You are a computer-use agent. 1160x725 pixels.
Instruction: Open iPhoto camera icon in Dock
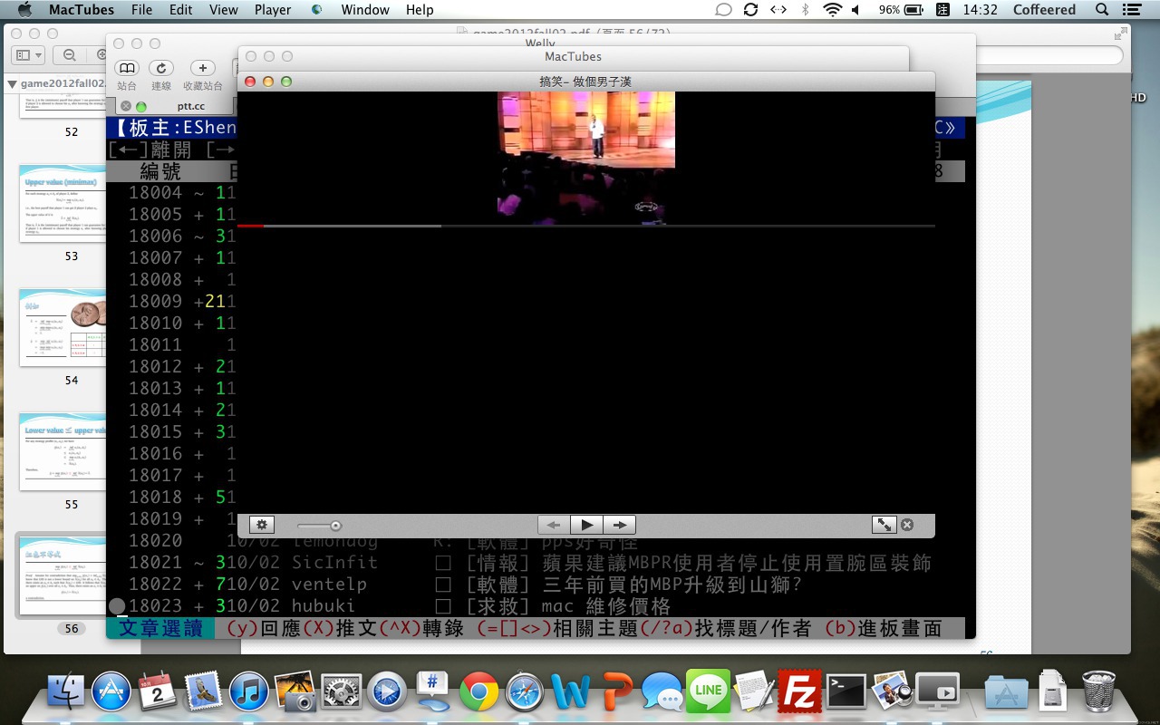click(x=295, y=692)
